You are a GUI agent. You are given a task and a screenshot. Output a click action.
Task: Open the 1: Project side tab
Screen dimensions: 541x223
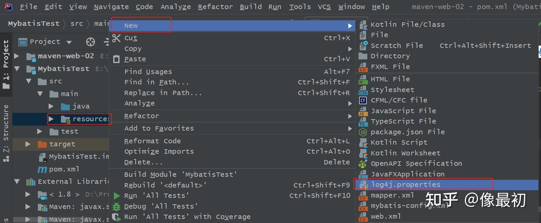coord(6,64)
